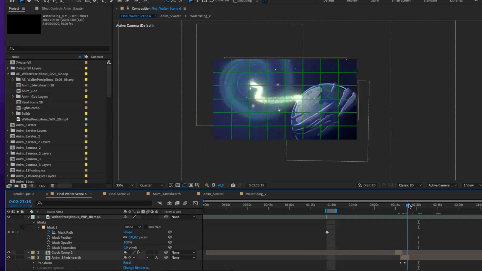The image size is (482, 271).
Task: Click the Change Renderer link
Action: [136, 268]
